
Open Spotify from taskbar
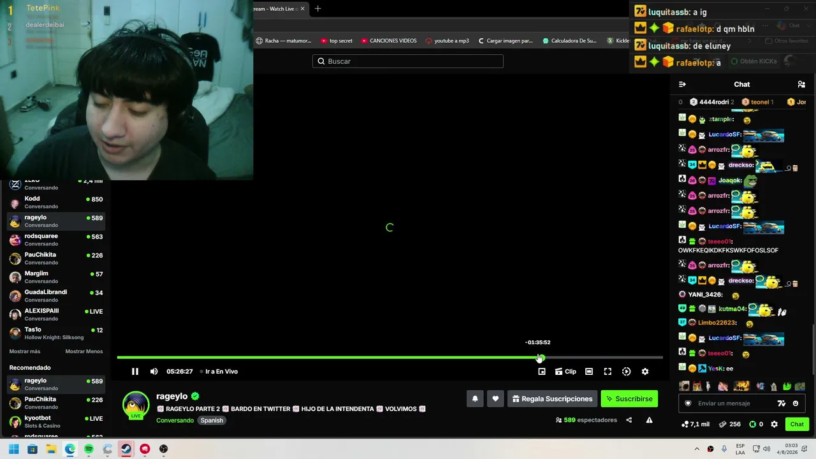(89, 449)
